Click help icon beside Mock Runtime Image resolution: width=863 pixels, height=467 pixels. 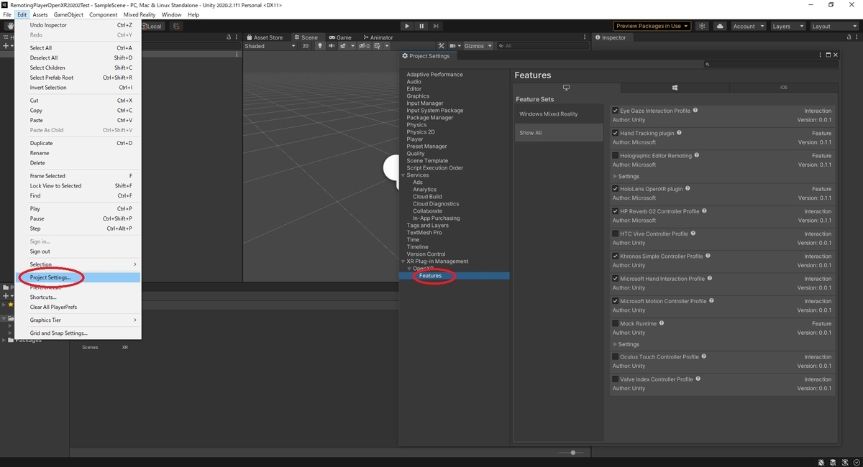662,323
